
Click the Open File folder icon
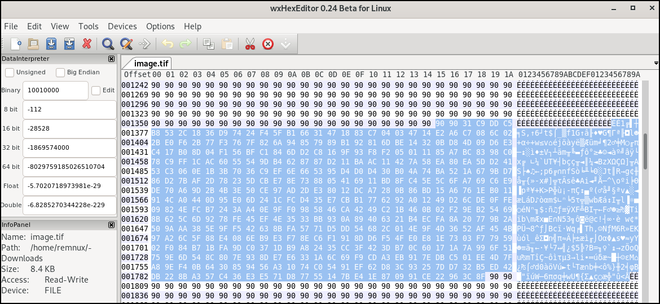pos(33,44)
